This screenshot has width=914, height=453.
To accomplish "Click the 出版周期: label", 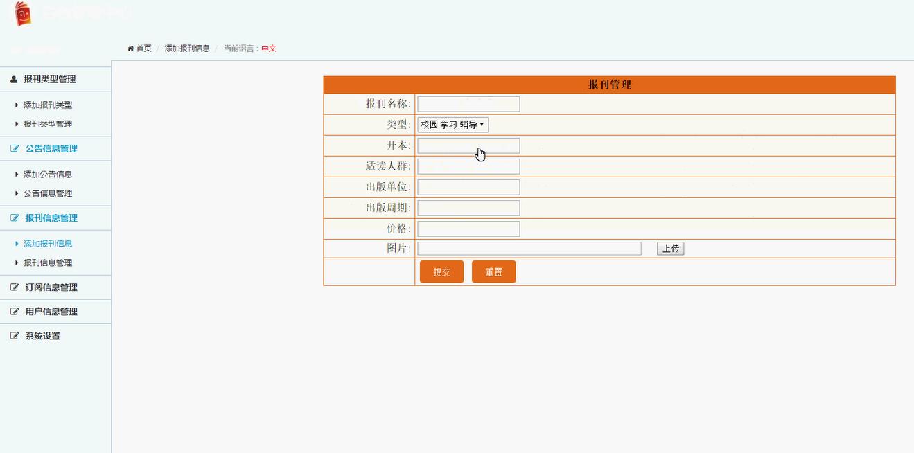I will [389, 208].
